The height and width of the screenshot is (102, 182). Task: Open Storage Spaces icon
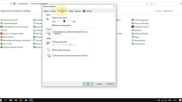[x=133, y=40]
